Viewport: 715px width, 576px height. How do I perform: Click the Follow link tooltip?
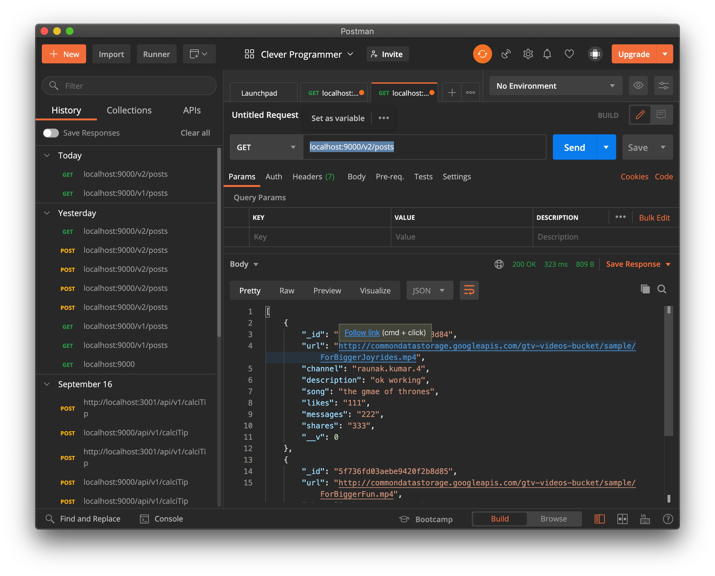pos(362,332)
